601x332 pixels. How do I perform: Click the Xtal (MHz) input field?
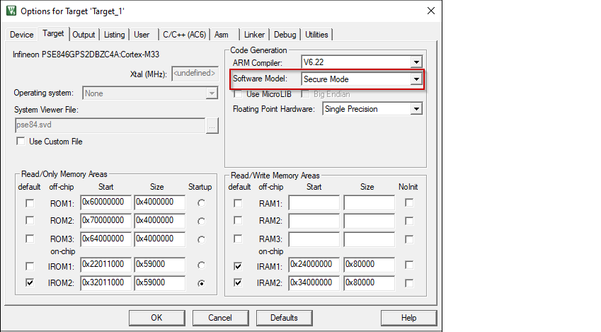[194, 73]
